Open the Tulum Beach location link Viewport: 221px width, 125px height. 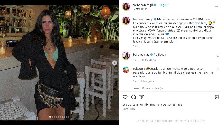tap(140, 9)
